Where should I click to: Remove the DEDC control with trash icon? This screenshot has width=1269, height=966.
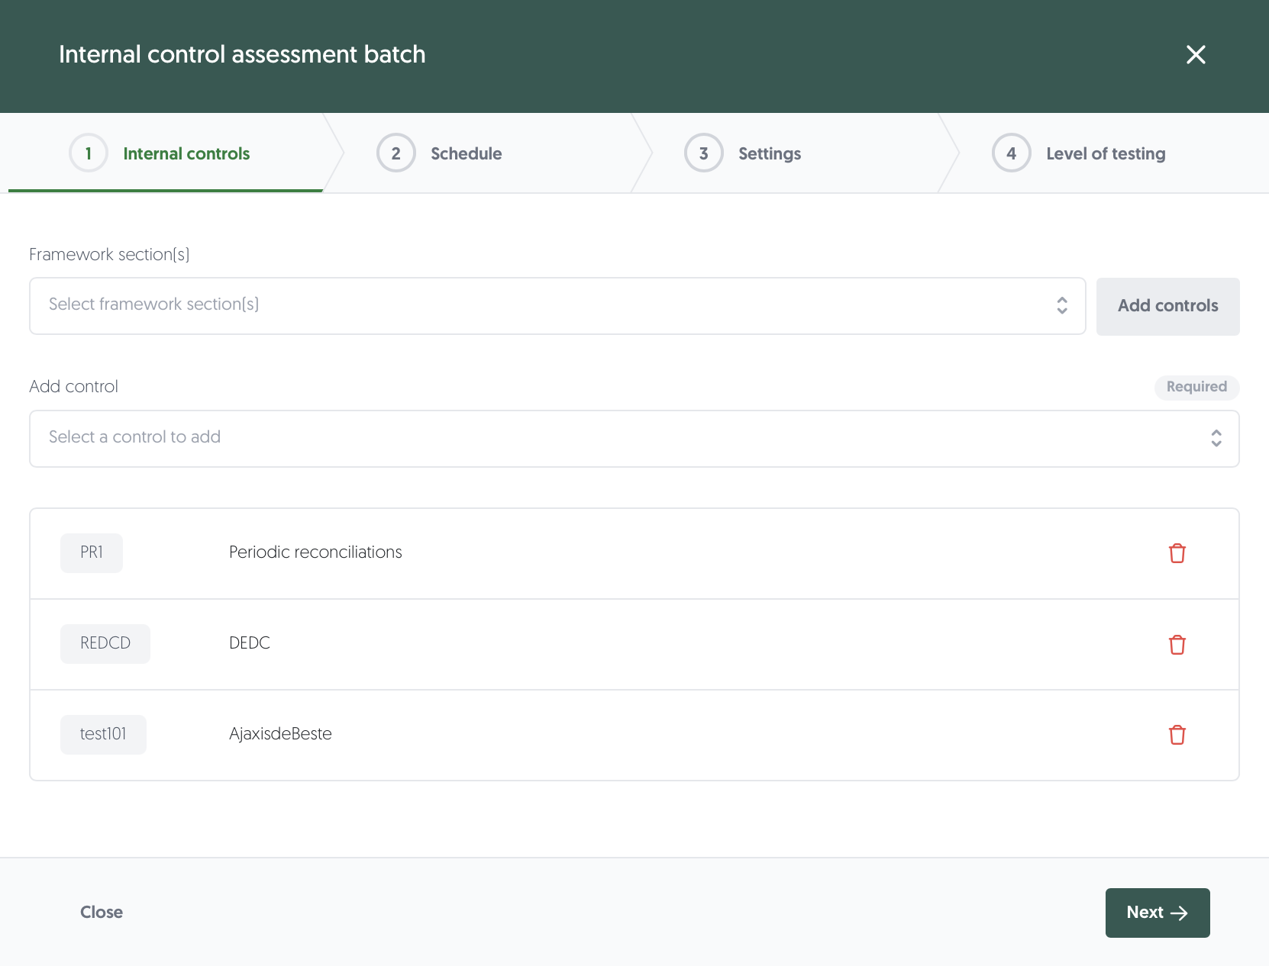pyautogui.click(x=1177, y=645)
